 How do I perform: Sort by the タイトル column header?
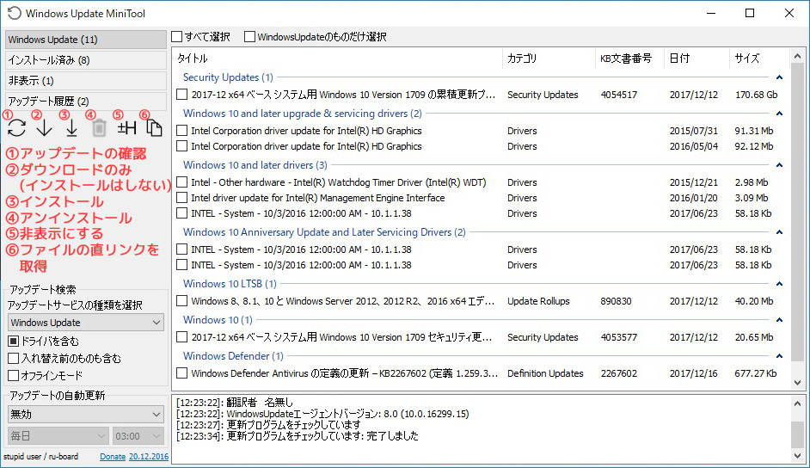pyautogui.click(x=337, y=58)
